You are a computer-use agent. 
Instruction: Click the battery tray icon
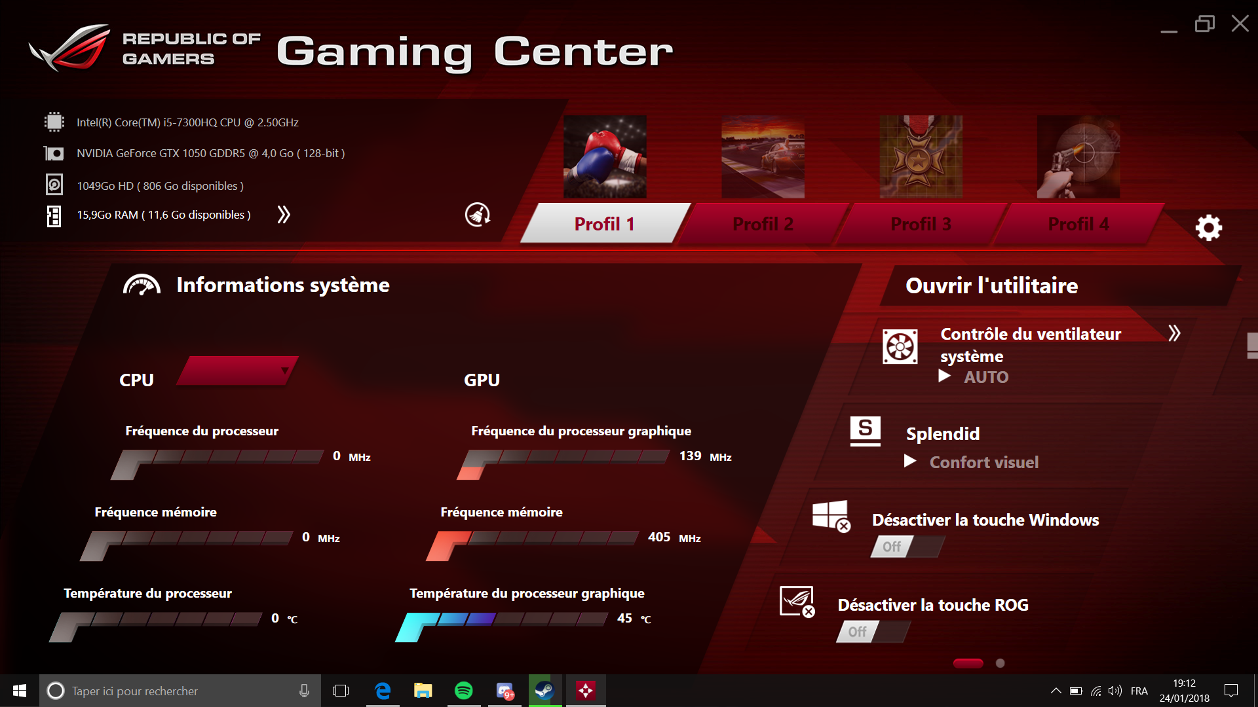tap(1076, 691)
